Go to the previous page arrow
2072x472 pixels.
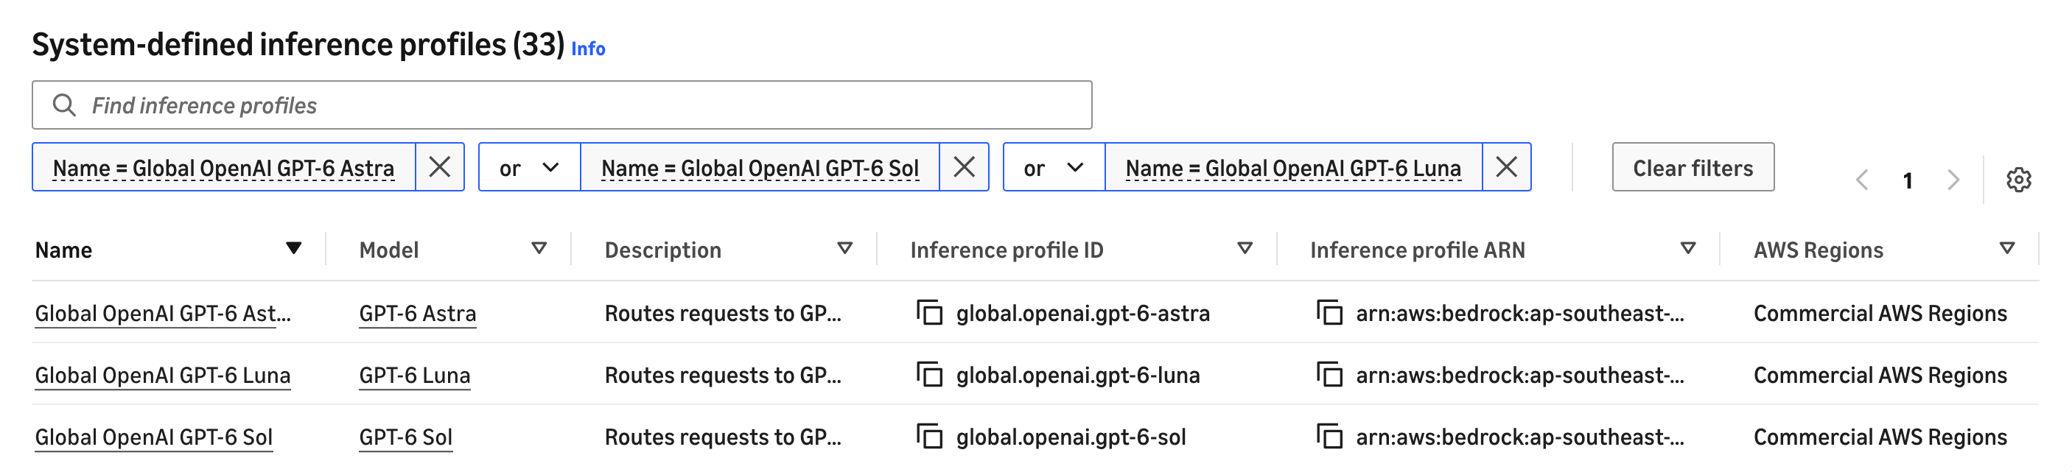(x=1861, y=180)
